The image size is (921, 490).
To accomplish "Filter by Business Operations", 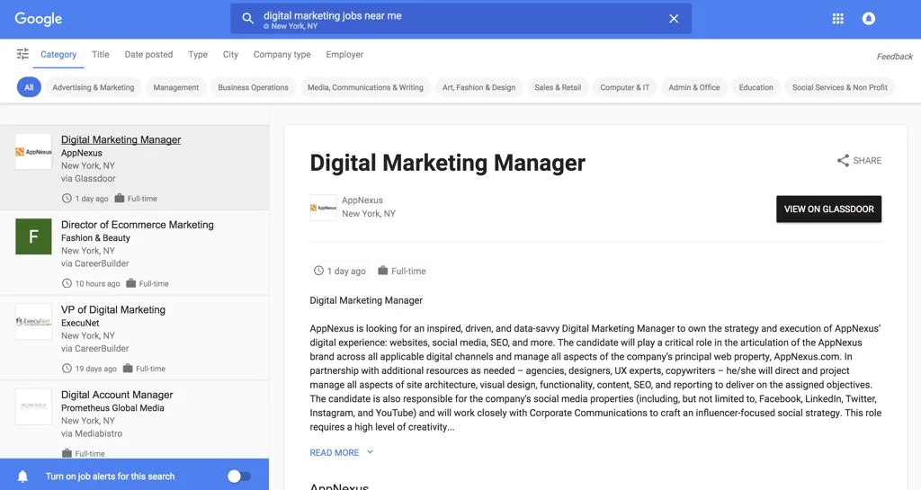I will click(253, 87).
